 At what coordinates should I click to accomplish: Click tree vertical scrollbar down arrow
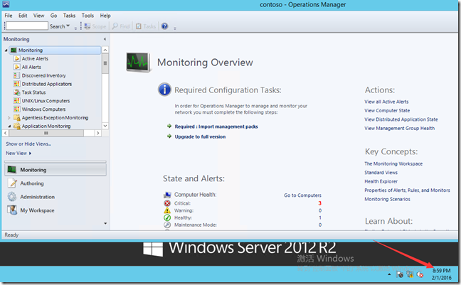tap(105, 126)
